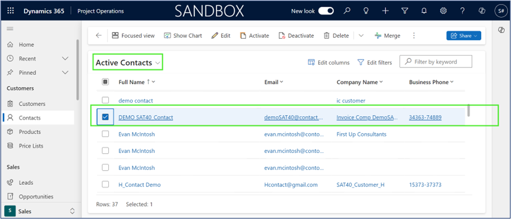Go to Home in the sidebar
Image resolution: width=511 pixels, height=219 pixels.
(x=26, y=44)
